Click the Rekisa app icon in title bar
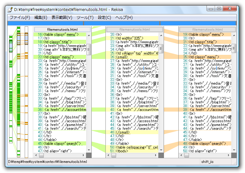This screenshot has width=245, height=173. pyautogui.click(x=10, y=10)
